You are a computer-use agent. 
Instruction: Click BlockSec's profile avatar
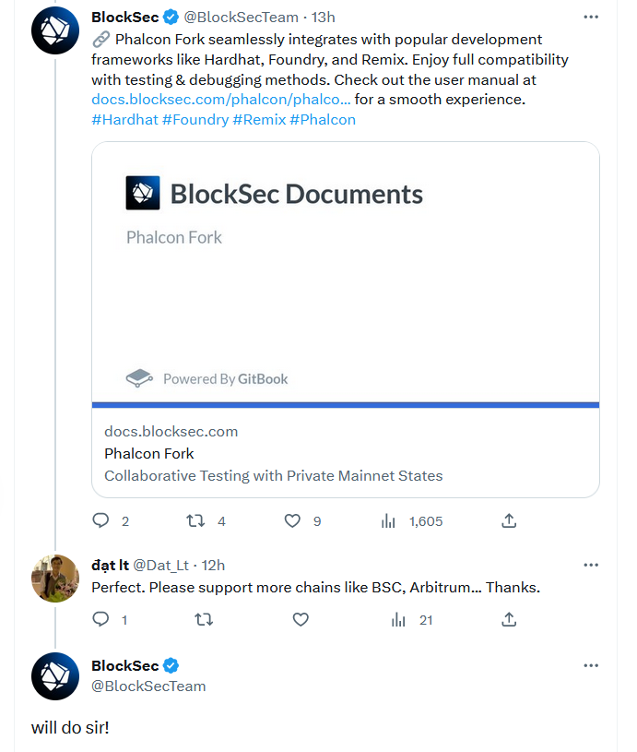[54, 29]
